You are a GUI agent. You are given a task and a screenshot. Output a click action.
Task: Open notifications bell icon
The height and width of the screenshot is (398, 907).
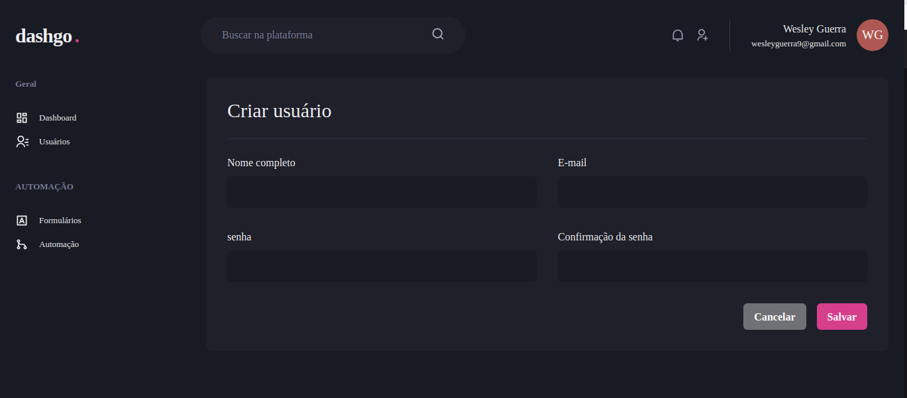click(678, 35)
